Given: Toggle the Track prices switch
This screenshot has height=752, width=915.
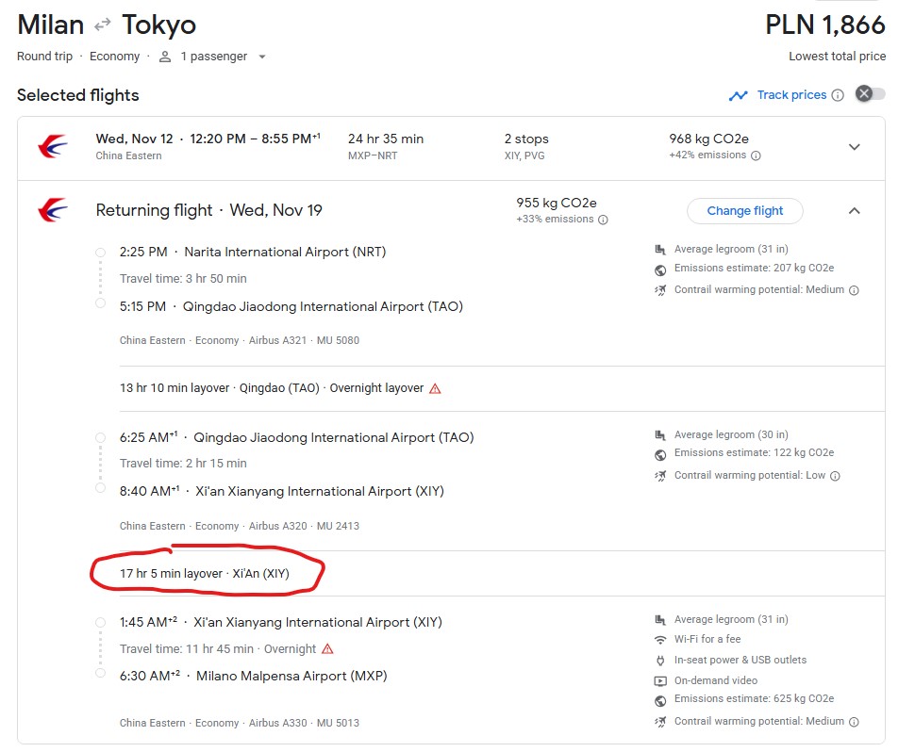Looking at the screenshot, I should click(870, 94).
